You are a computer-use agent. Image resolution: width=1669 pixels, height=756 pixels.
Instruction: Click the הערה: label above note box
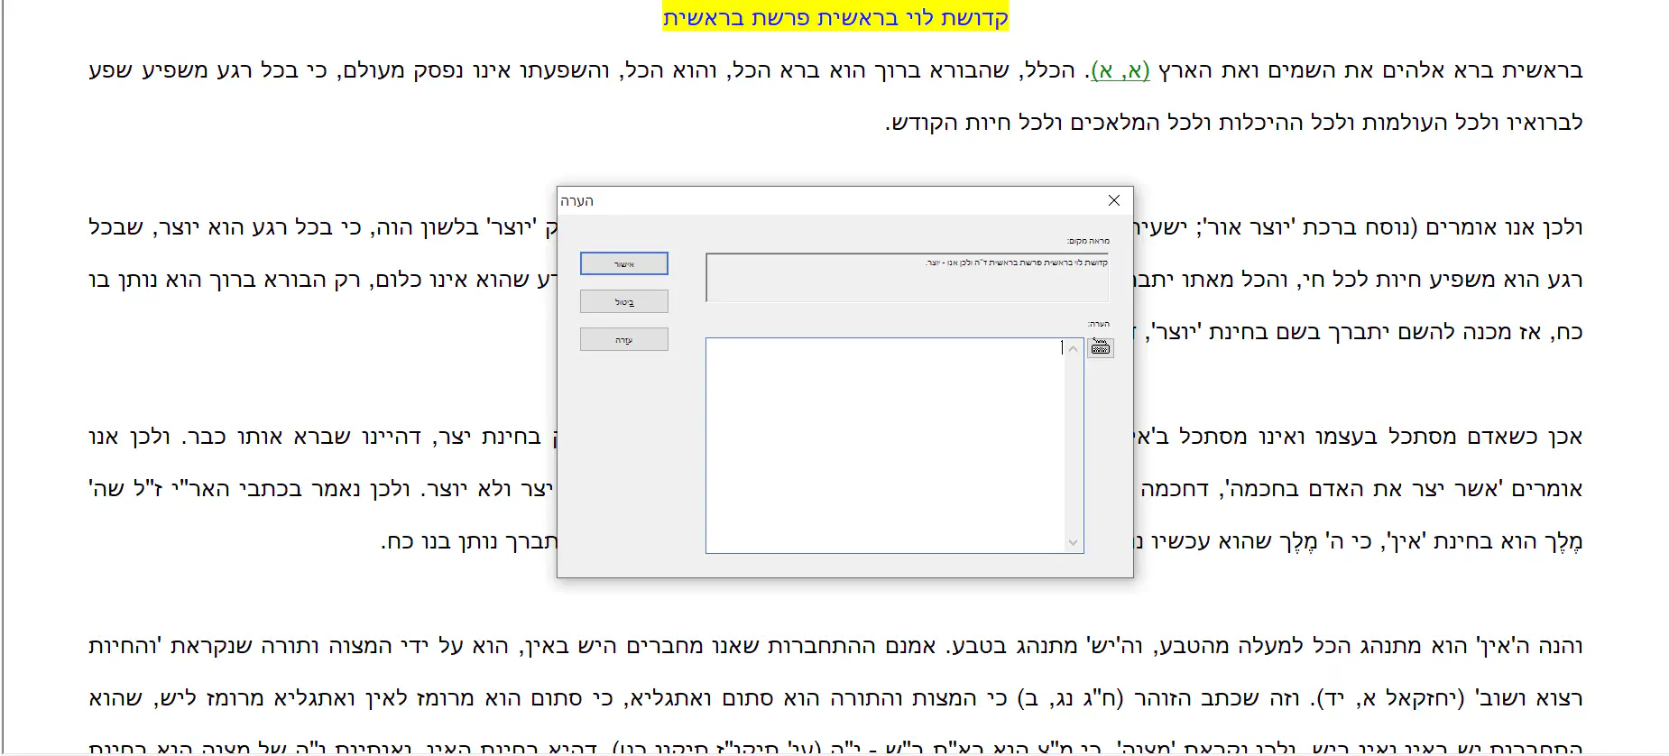tap(1098, 324)
